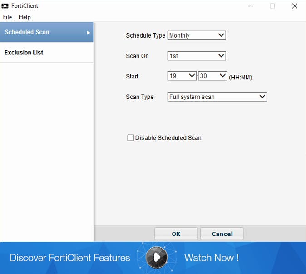306x274 pixels.
Task: Click the FortiClient app icon in title bar
Action: coord(5,6)
